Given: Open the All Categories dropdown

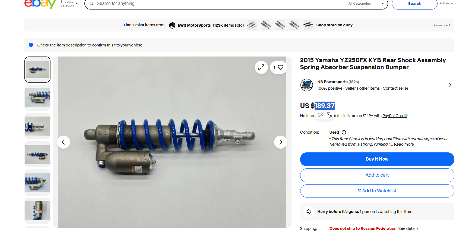Looking at the screenshot, I should pyautogui.click(x=366, y=4).
